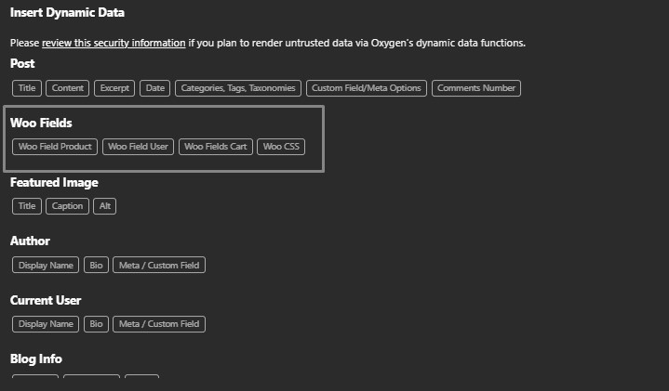669x391 pixels.
Task: Open the 'review this security information' link
Action: (114, 43)
